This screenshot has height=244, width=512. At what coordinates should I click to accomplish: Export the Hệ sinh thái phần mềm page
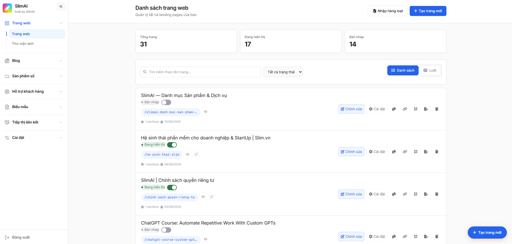tap(426, 152)
